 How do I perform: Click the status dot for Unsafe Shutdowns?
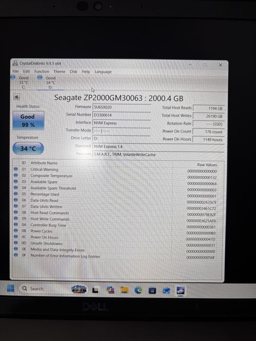click(16, 243)
